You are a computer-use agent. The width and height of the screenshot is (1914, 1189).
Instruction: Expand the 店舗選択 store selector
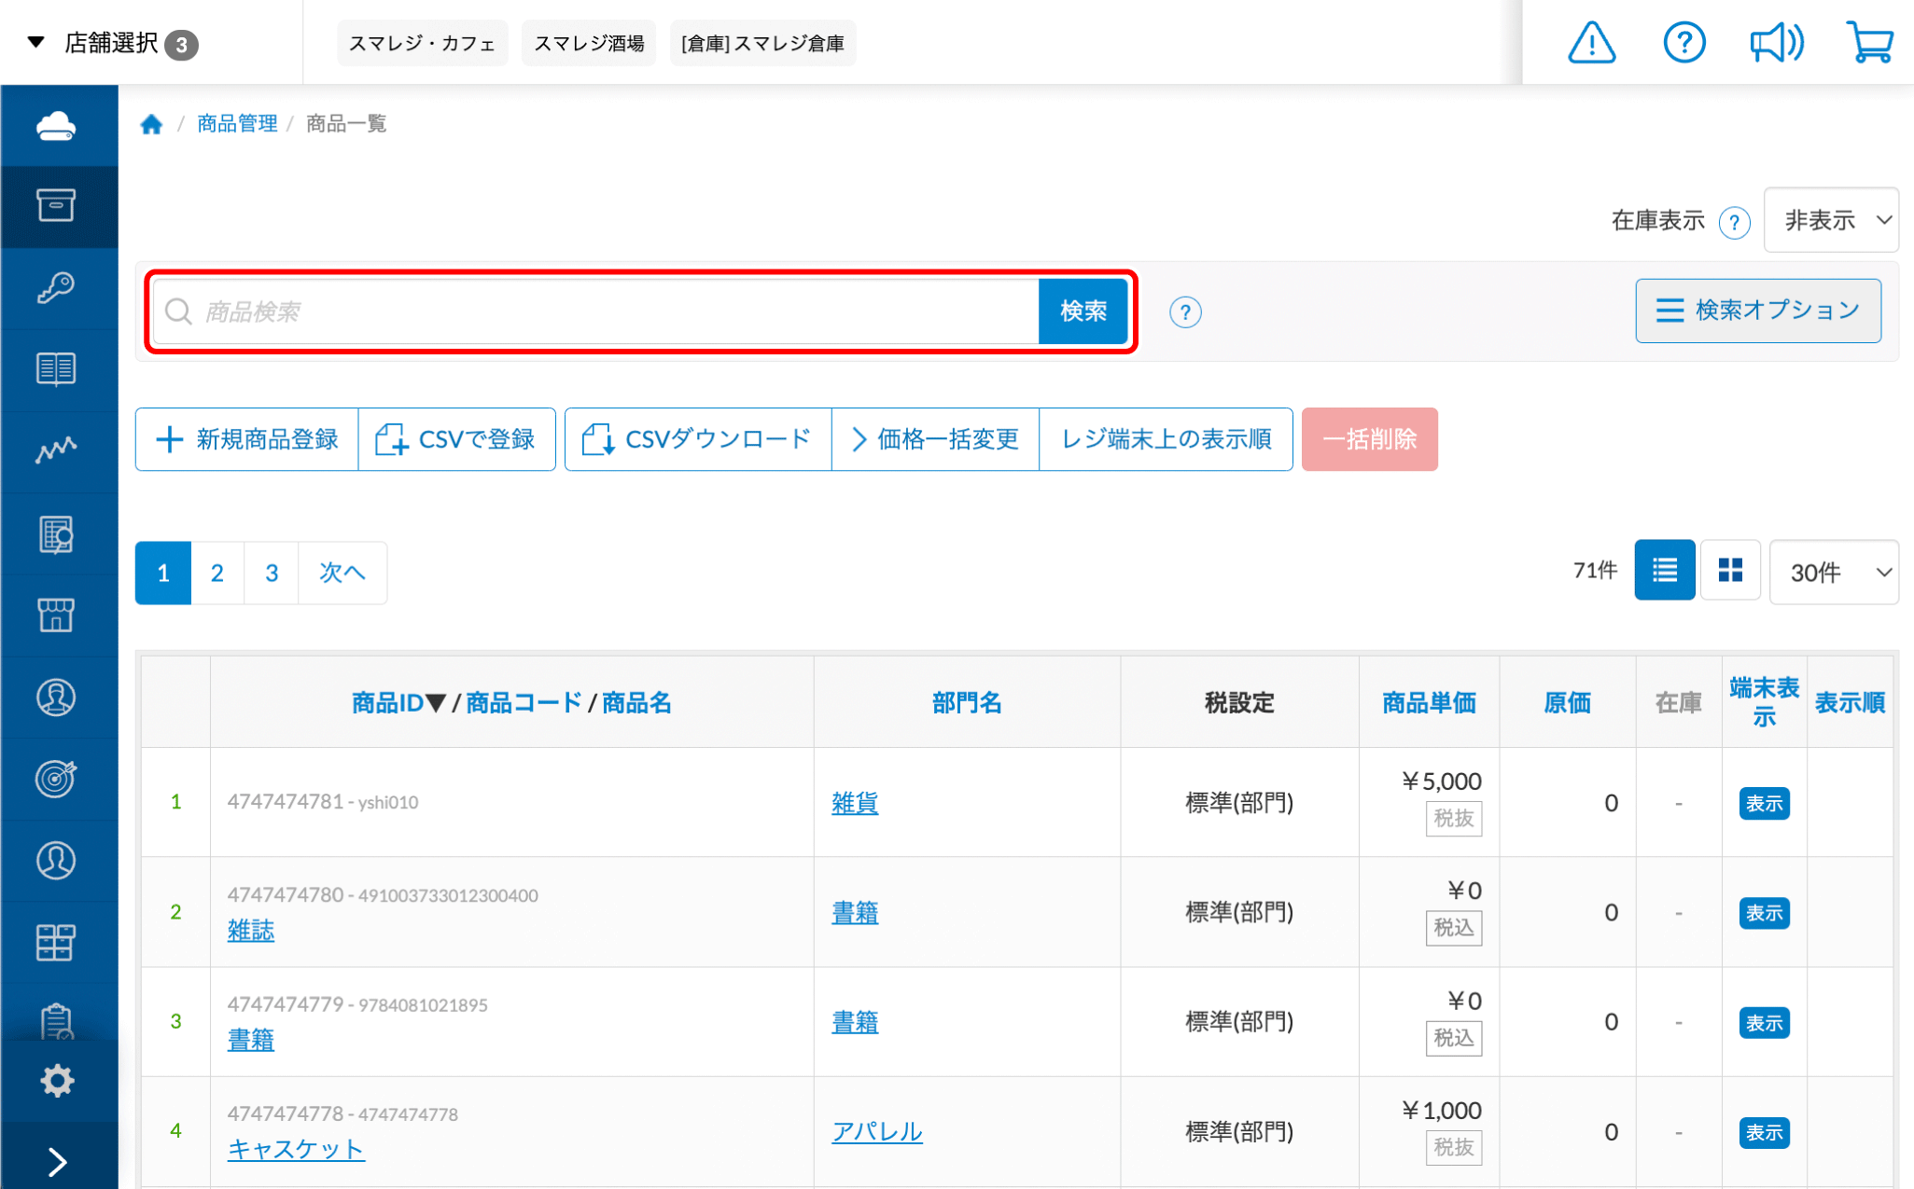(x=112, y=43)
